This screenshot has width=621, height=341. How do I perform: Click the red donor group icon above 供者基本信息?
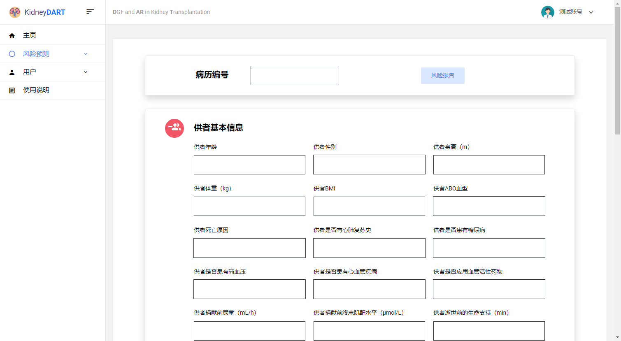pos(174,128)
